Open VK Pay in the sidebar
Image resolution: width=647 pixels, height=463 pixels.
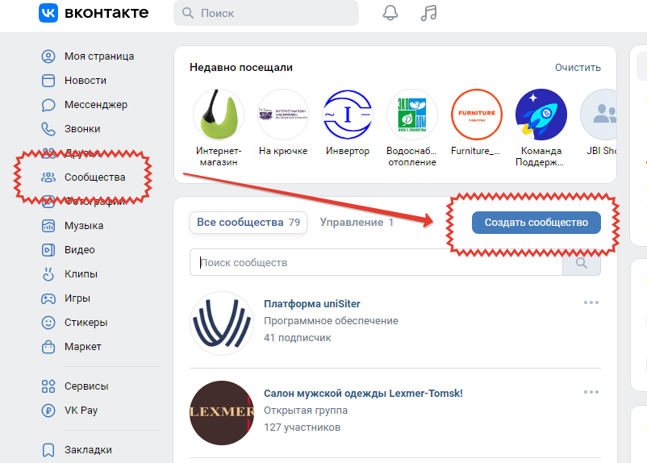[x=81, y=410]
